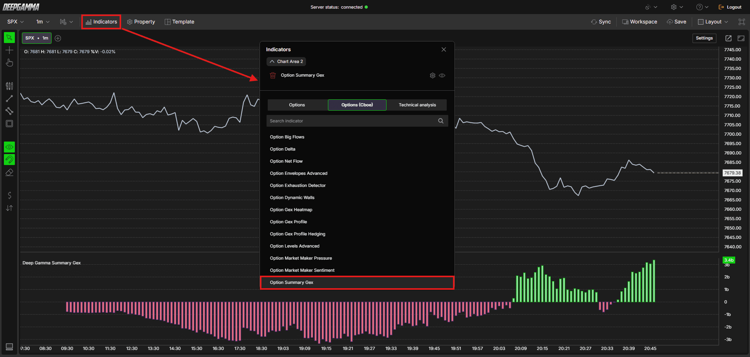Toggle magnet snap mode

9,160
